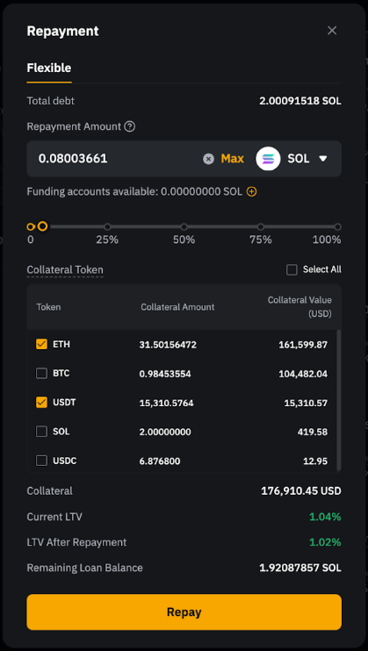This screenshot has height=651, width=368.
Task: Click the help icon beside Repayment Amount
Action: (130, 126)
